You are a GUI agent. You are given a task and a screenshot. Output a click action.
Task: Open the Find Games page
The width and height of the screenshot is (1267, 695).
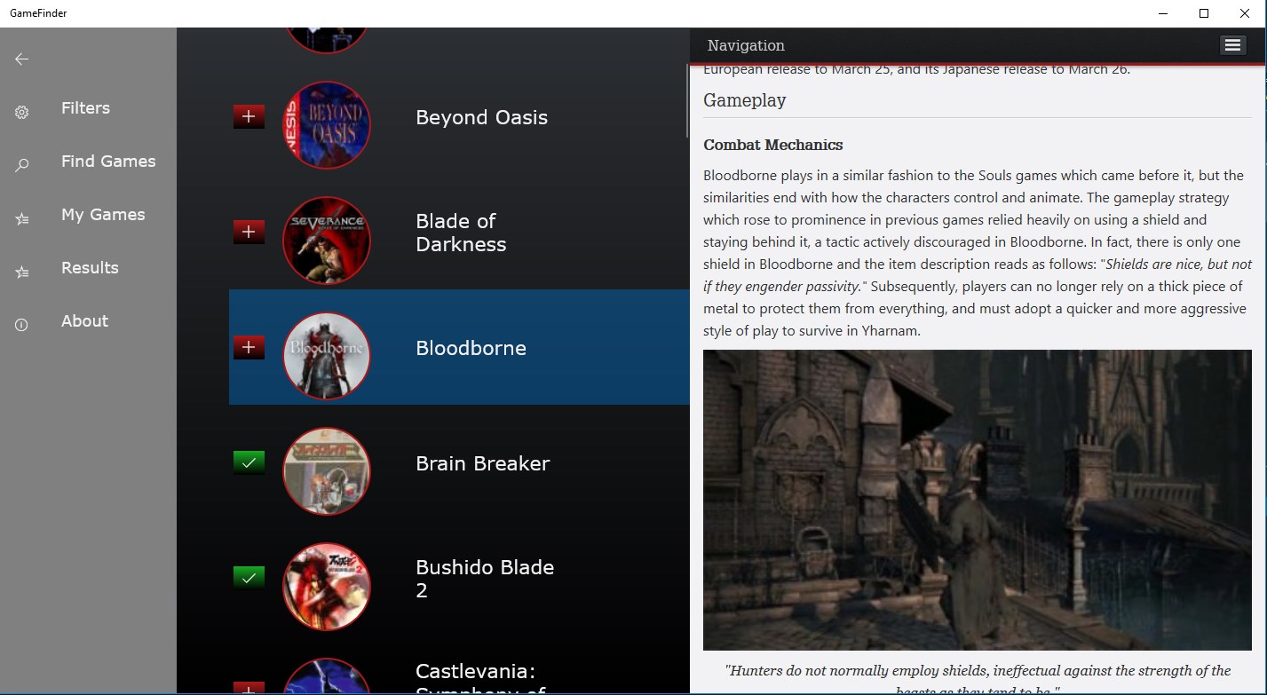point(108,162)
